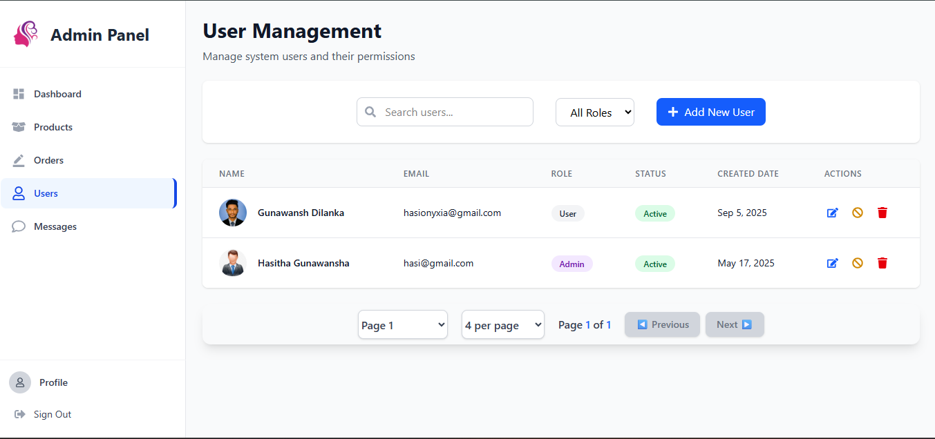This screenshot has width=935, height=439.
Task: Open the Page 1 selector dropdown
Action: pyautogui.click(x=403, y=324)
